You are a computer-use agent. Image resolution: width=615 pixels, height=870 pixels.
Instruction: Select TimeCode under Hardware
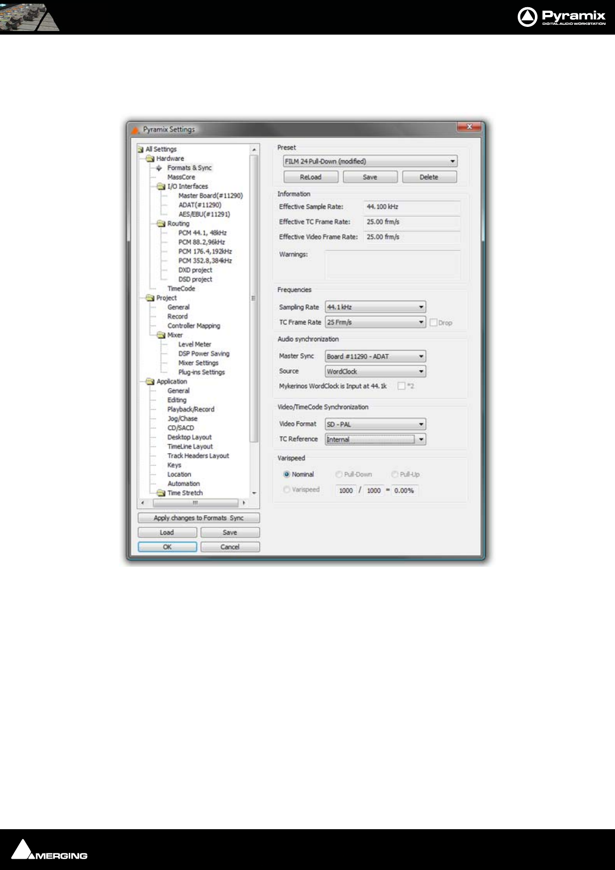pos(181,289)
